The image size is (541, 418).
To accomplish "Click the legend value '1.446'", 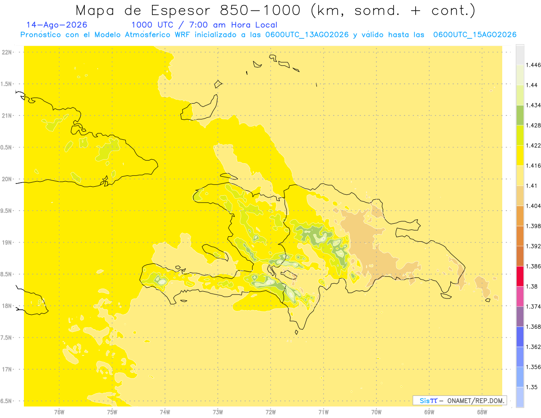I will click(533, 65).
